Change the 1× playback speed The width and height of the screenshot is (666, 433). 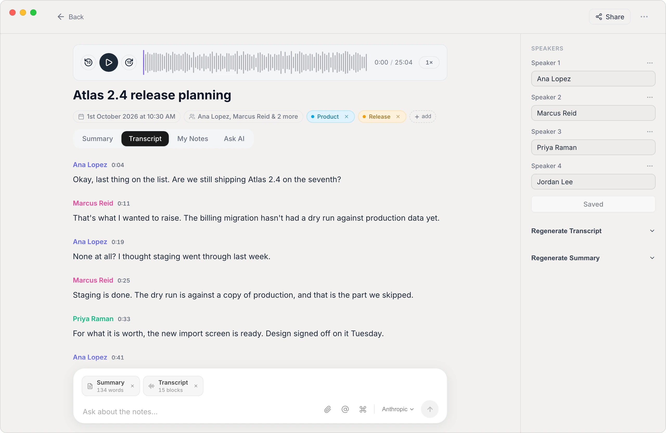click(429, 62)
